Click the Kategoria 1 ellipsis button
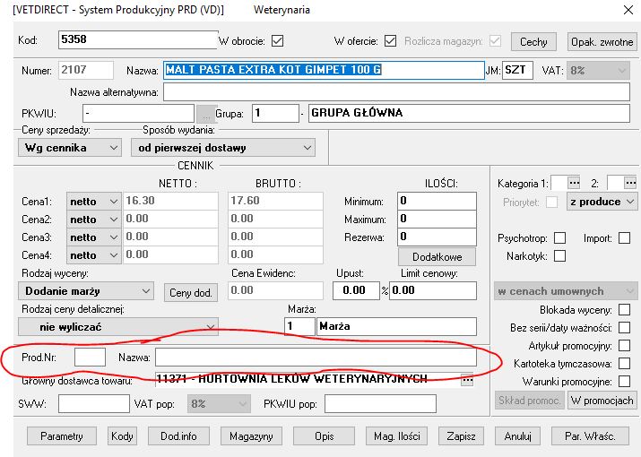 (574, 183)
